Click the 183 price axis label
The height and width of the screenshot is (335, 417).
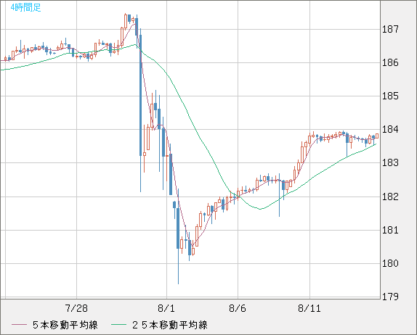tap(390, 162)
